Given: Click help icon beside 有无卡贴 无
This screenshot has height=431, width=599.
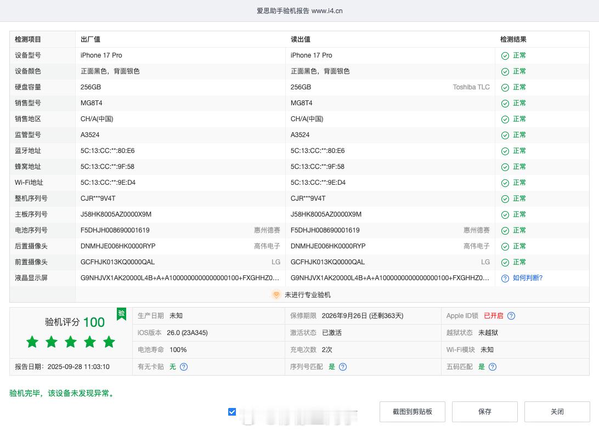Looking at the screenshot, I should [x=184, y=367].
